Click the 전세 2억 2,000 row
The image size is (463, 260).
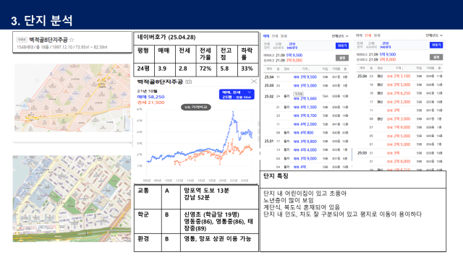point(400,102)
